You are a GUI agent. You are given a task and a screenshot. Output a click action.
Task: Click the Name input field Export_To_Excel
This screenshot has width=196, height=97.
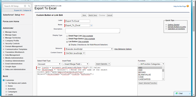point(78,25)
